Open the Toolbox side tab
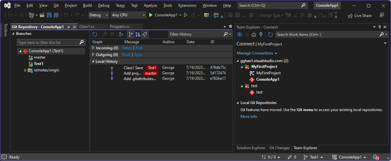Image resolution: width=391 pixels, height=161 pixels. coord(5,30)
